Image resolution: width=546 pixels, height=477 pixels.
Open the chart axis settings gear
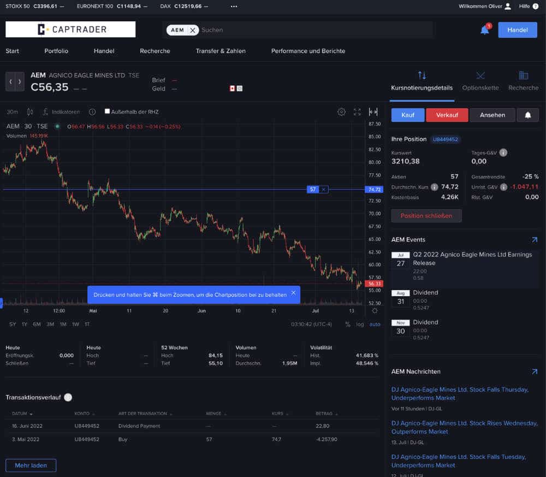[x=375, y=310]
